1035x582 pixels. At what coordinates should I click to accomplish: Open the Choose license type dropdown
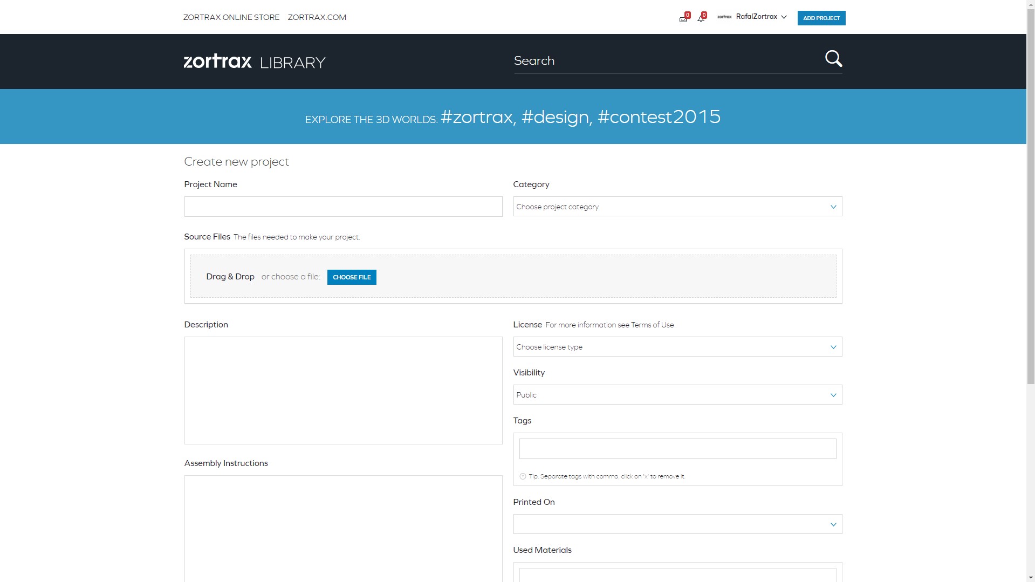677,347
